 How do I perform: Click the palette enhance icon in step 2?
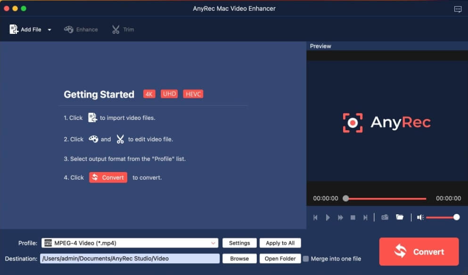[x=93, y=139]
